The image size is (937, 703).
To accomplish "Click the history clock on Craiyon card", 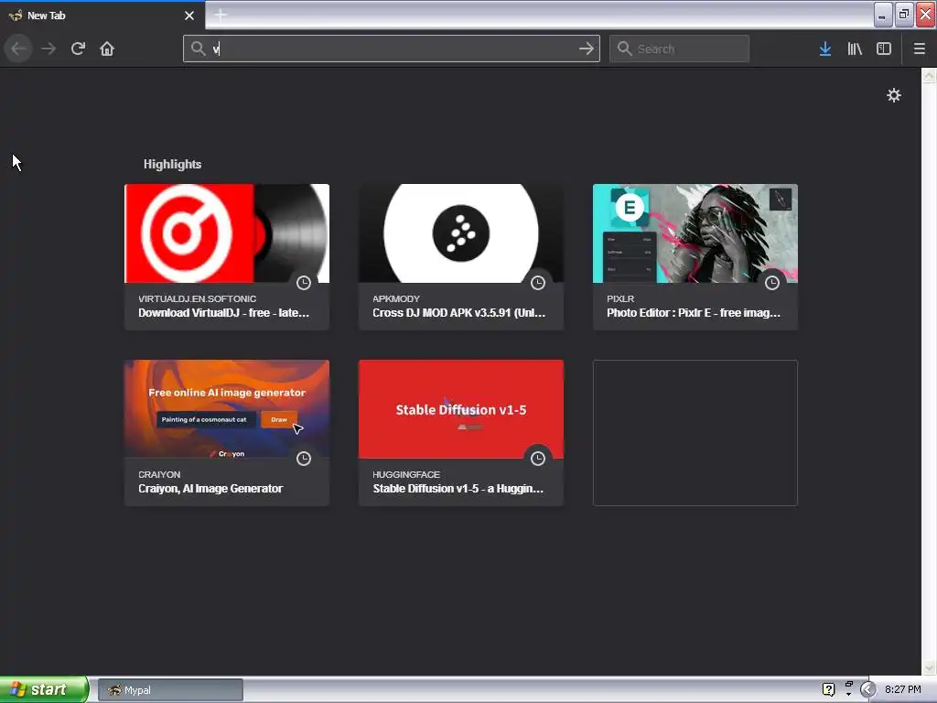I will pos(304,459).
